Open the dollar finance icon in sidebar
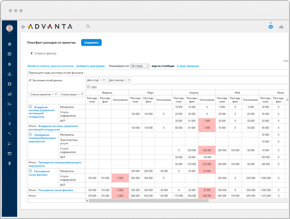The height and width of the screenshot is (219, 290). pos(9,114)
